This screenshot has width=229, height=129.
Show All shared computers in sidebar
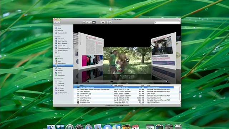[58, 53]
